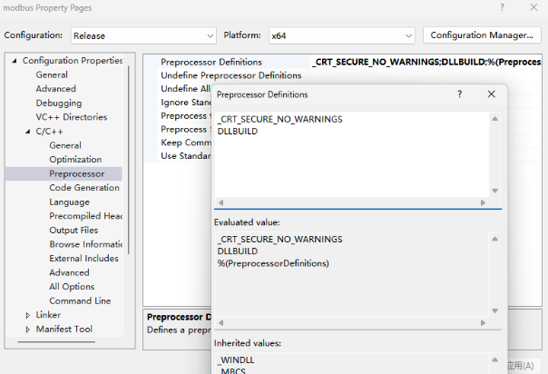
Task: Click _WINDLL in Inherited values list
Action: pos(236,360)
